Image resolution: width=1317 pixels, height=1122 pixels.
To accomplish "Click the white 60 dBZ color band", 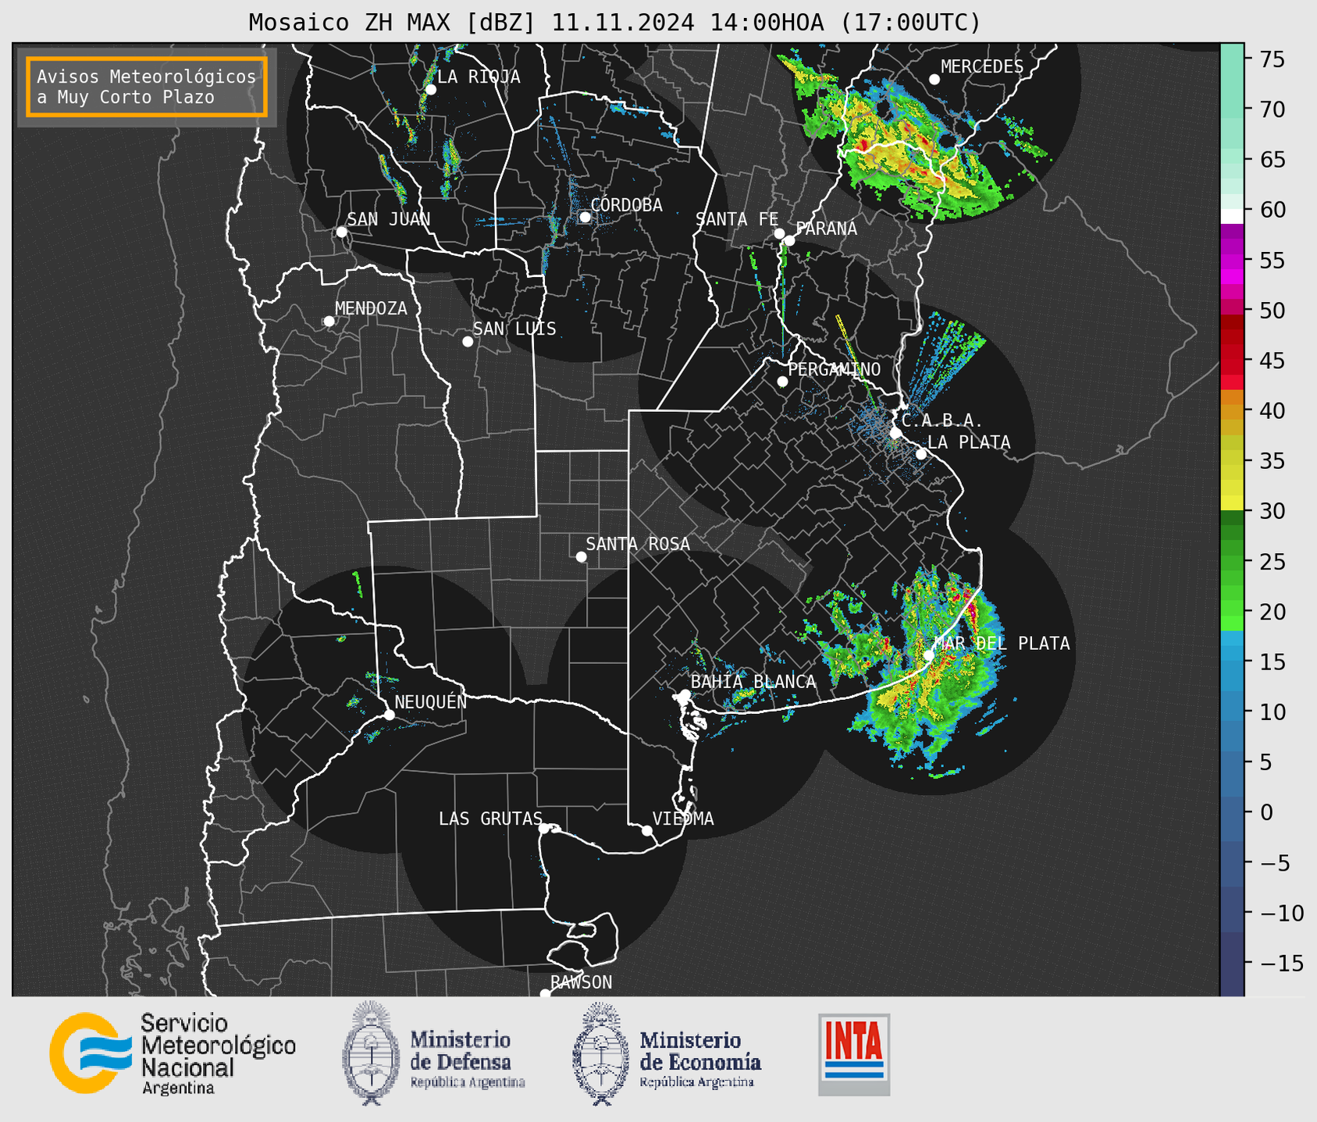I will coord(1232,216).
